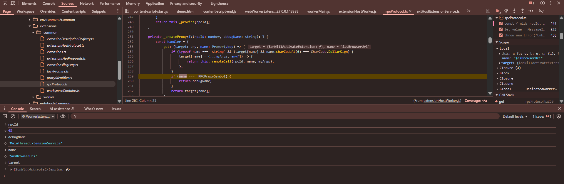Click the code editor vertical scrollbar thumb
The image size is (564, 184).
tap(490, 40)
